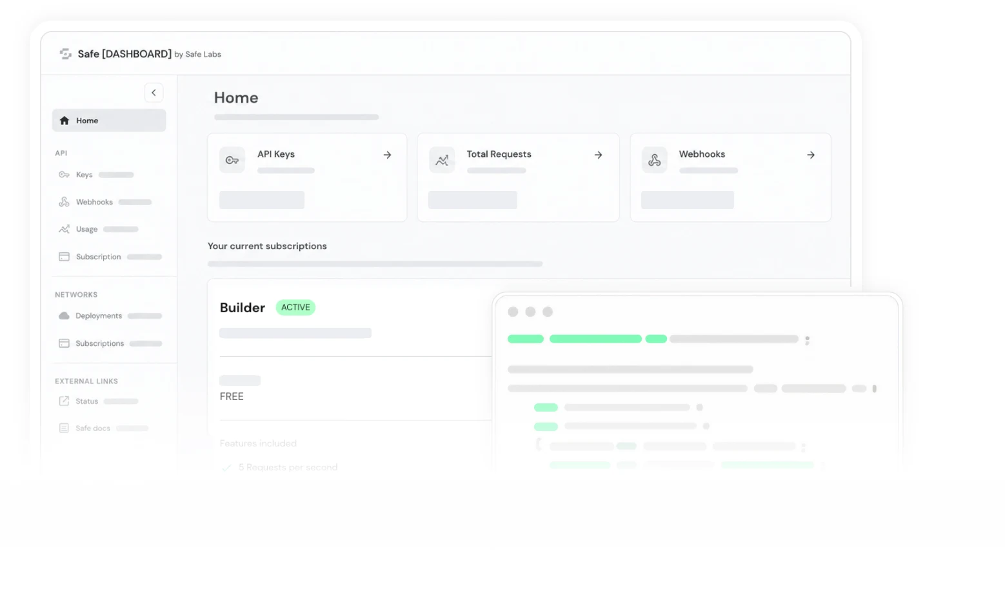The height and width of the screenshot is (591, 1005).
Task: Click the '5 Requests per second' feature
Action: tap(288, 467)
